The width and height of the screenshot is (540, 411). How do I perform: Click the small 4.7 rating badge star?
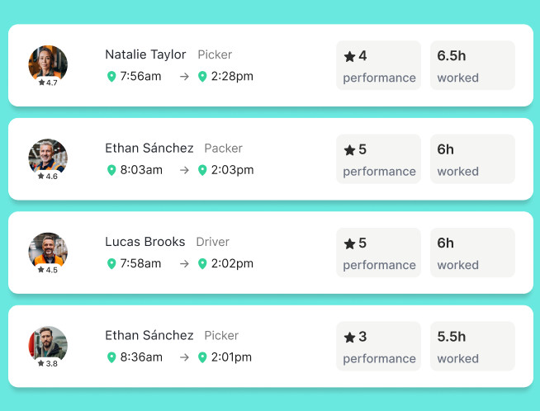click(41, 83)
